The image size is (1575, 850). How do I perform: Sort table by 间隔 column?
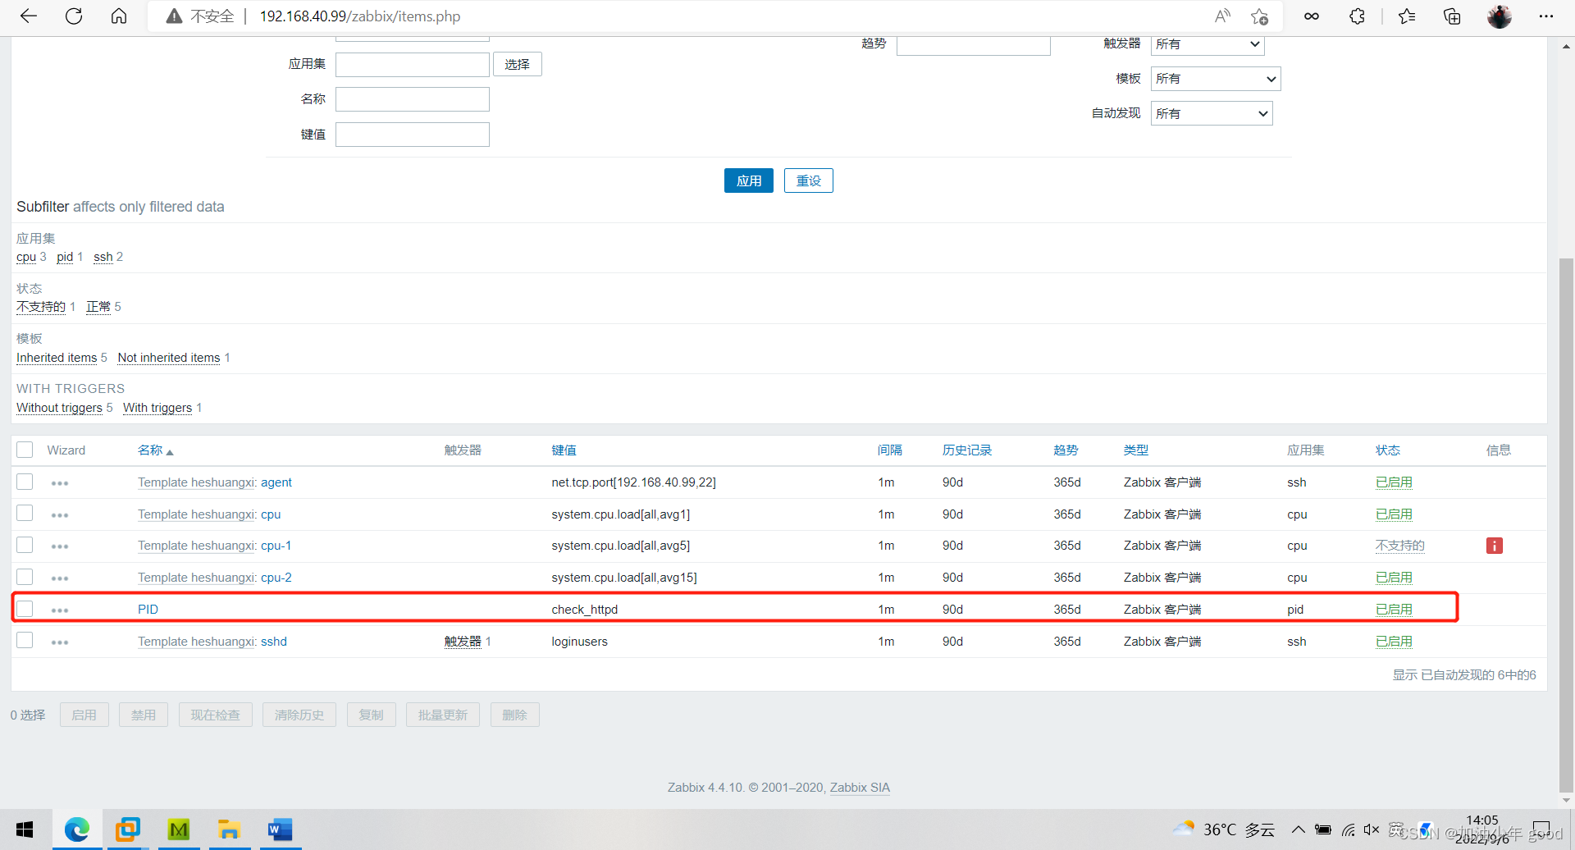890,450
